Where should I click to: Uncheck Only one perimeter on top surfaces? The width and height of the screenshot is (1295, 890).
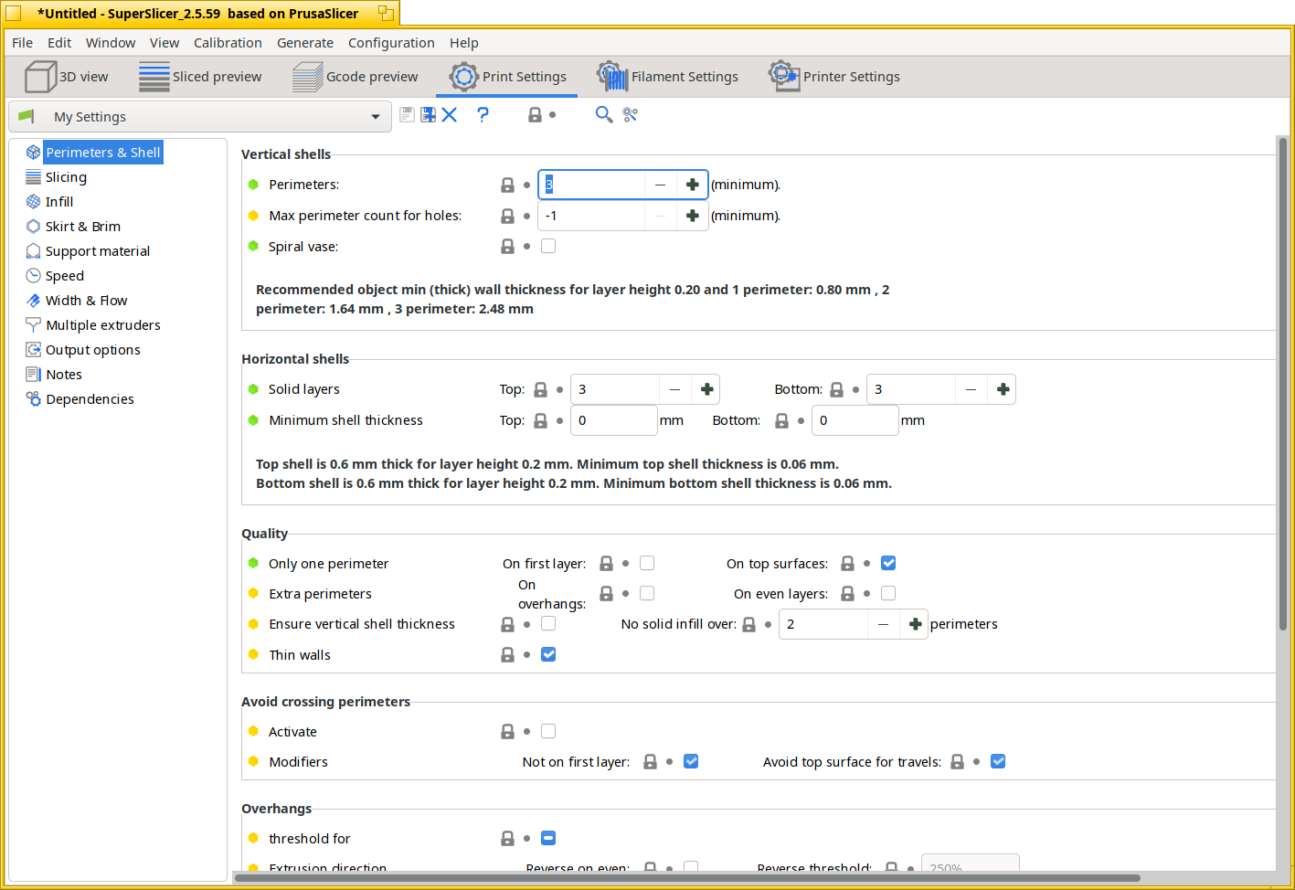(888, 563)
